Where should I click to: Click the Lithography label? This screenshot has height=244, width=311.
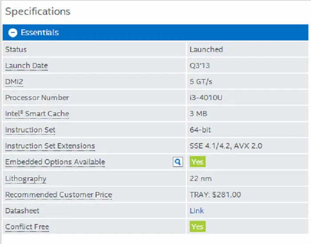pos(26,179)
